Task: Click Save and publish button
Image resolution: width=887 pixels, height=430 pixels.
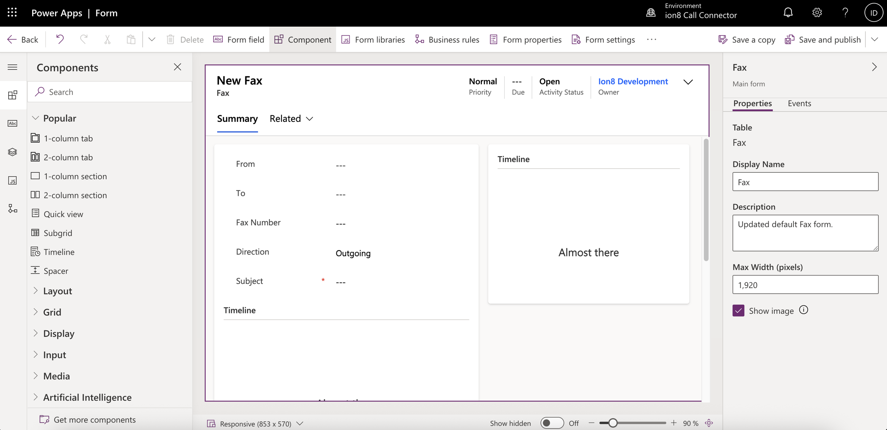Action: click(823, 39)
